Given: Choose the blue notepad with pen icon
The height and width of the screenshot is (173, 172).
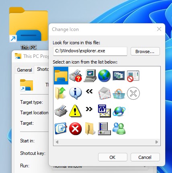Looking at the screenshot, I should click(61, 128).
